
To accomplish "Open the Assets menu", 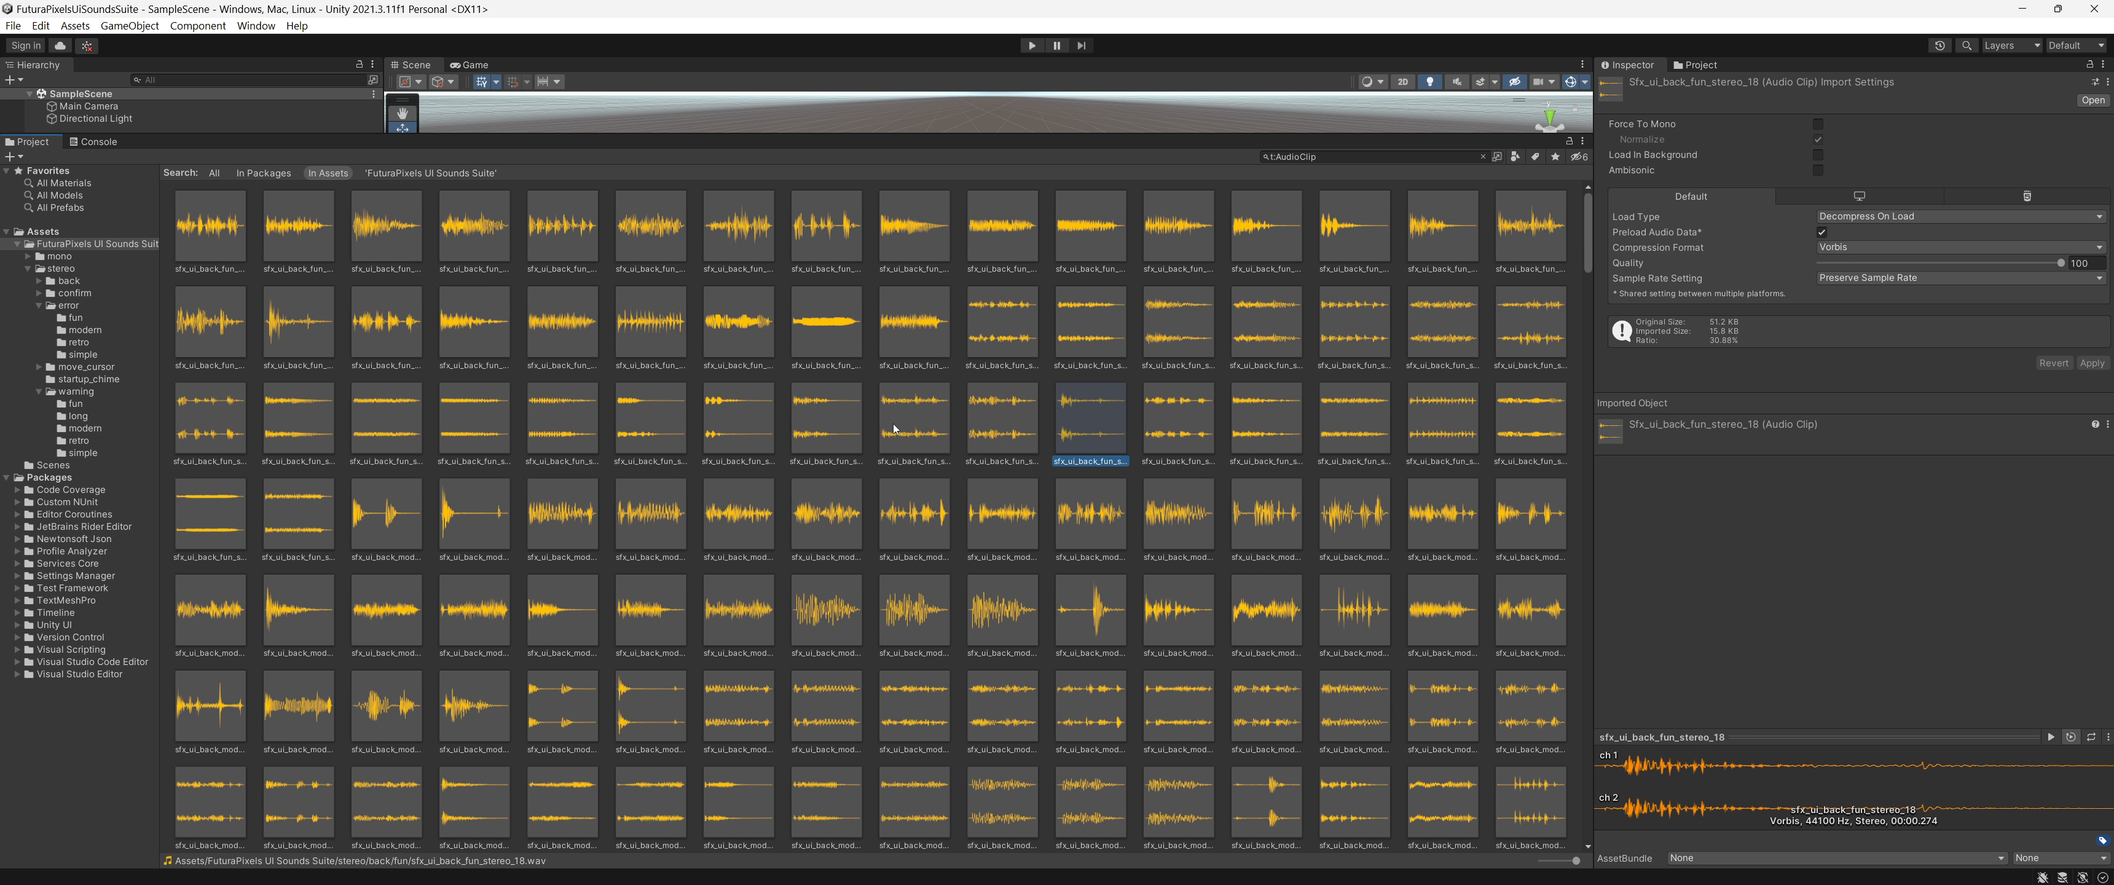I will point(75,25).
